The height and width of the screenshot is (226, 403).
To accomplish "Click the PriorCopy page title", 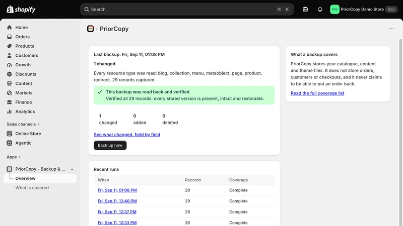I will 114,29.
